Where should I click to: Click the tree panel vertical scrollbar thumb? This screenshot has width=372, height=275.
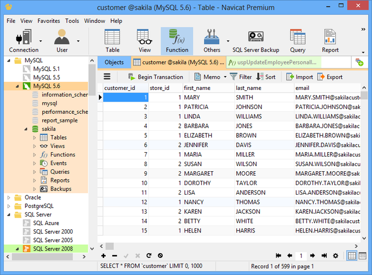(x=92, y=80)
